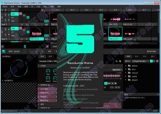
Task: Adjust the Twitch dashboard knob
Action: [48, 78]
